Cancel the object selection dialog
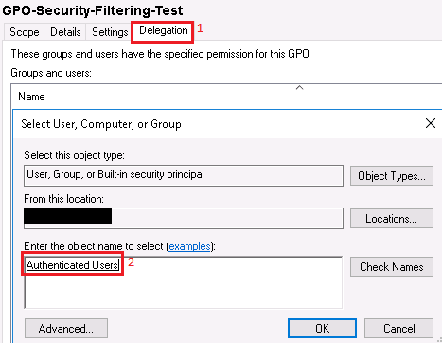 click(x=399, y=329)
